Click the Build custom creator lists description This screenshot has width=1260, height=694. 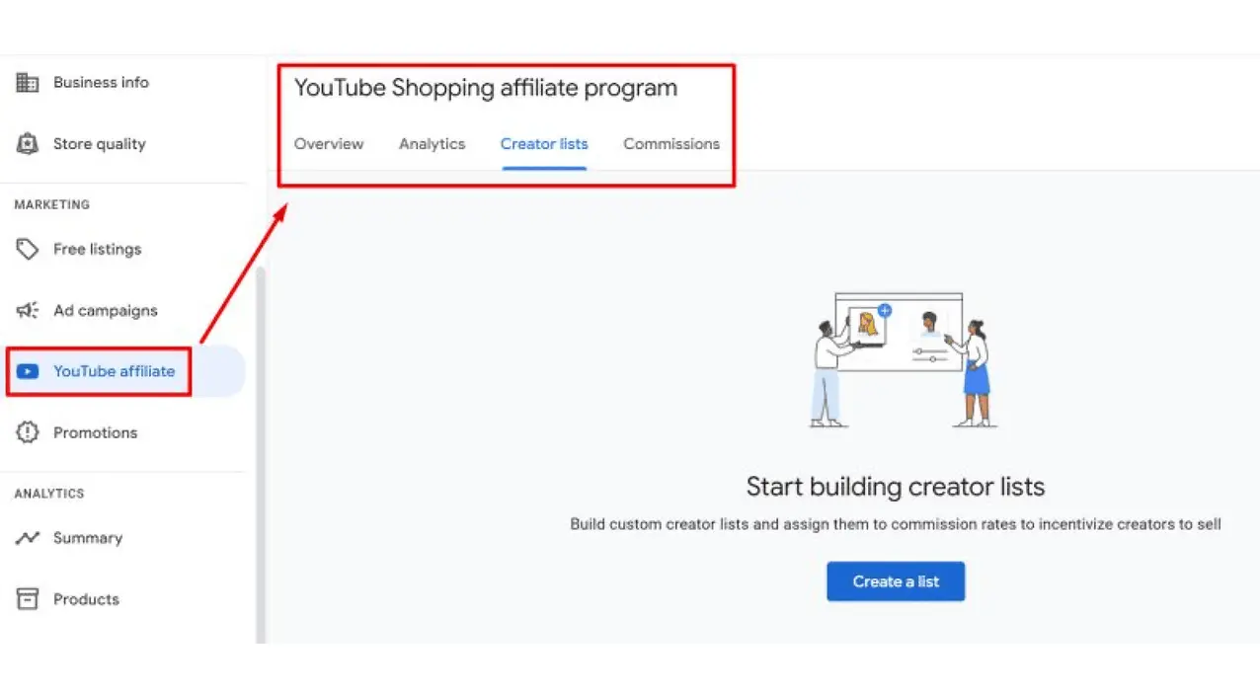click(895, 524)
